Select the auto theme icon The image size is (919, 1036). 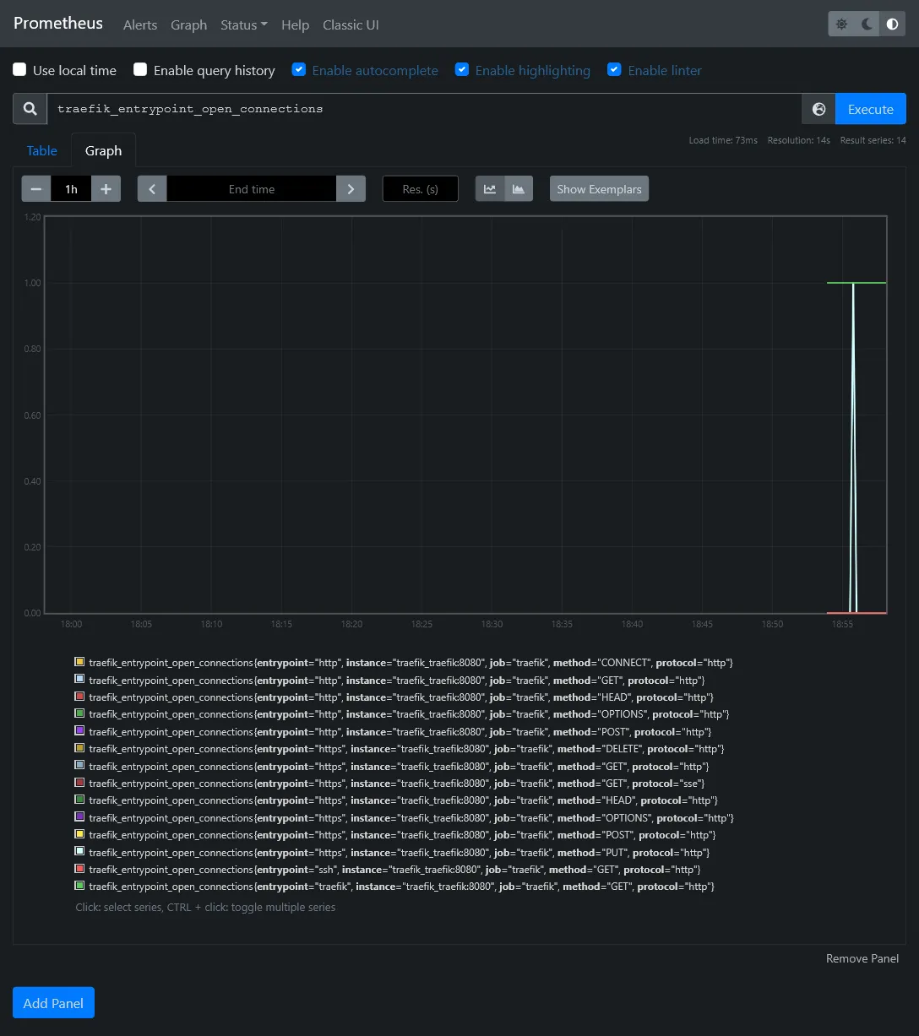892,24
